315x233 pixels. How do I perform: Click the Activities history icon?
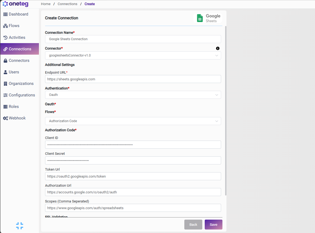click(5, 37)
